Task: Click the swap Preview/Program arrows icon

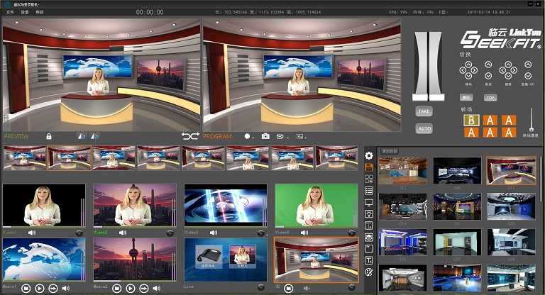Action: click(189, 136)
